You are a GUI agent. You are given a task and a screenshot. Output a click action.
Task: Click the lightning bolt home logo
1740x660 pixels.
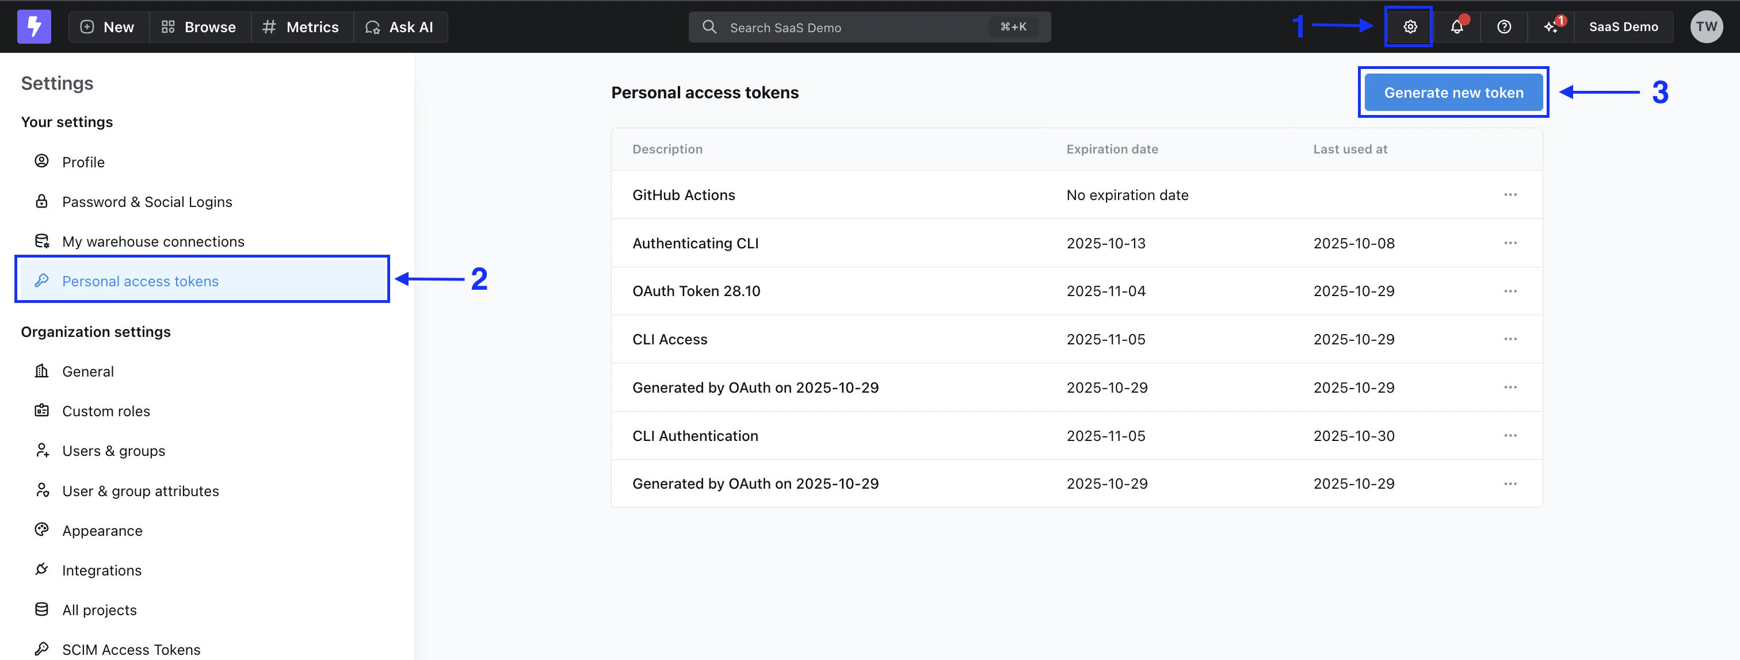pos(34,27)
